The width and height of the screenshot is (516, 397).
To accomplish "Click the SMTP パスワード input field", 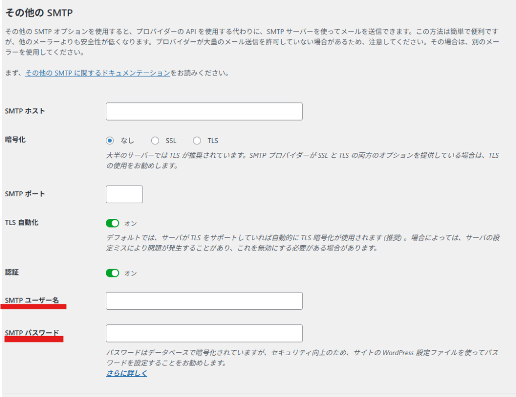I will pos(204,333).
